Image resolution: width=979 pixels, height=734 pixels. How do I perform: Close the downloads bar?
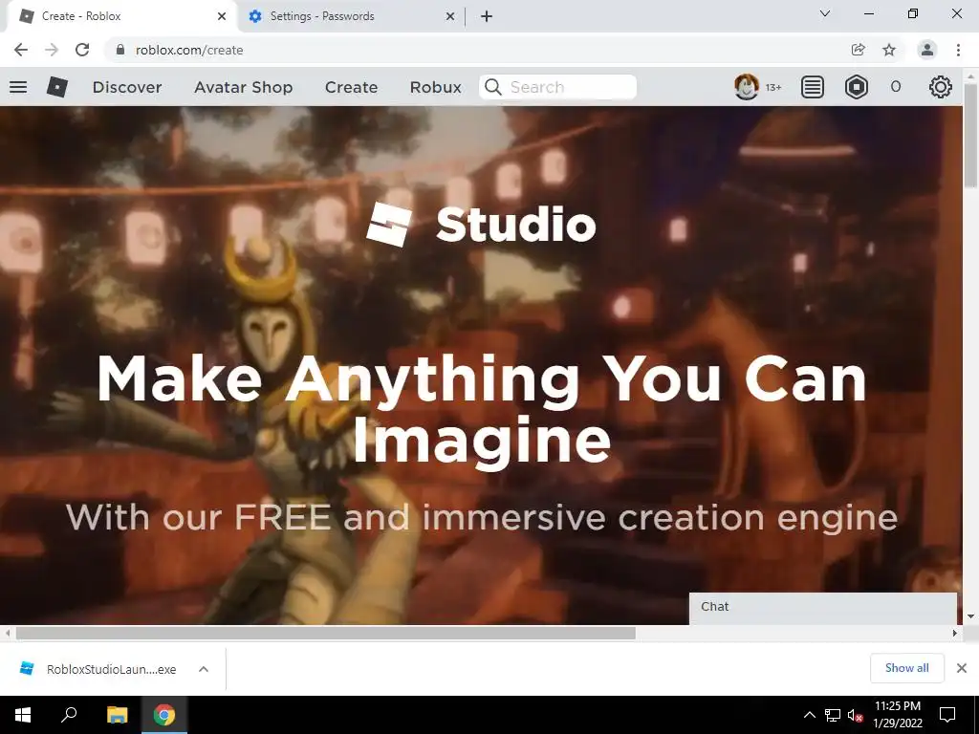[962, 668]
